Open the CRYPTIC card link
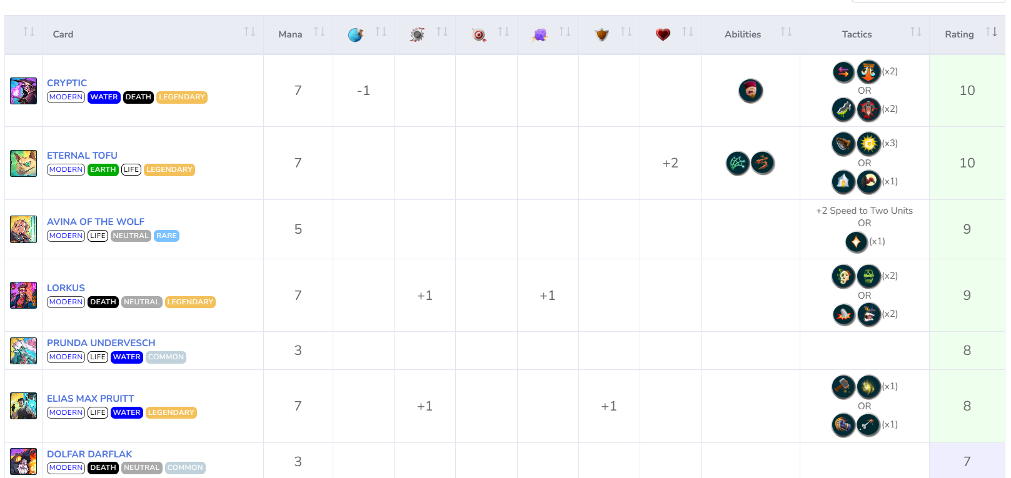 tap(67, 83)
